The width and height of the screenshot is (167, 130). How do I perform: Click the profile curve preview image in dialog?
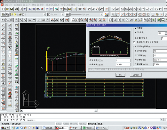(110, 44)
